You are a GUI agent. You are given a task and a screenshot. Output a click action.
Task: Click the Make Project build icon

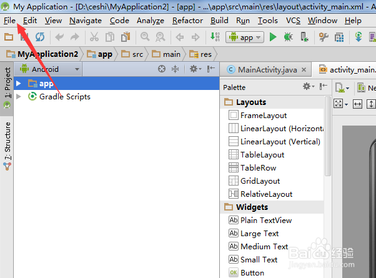215,37
